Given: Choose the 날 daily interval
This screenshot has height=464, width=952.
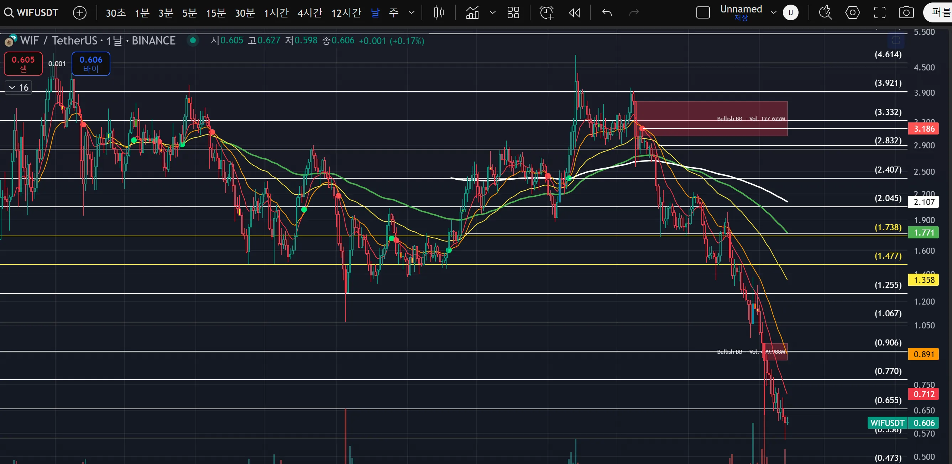Looking at the screenshot, I should 375,13.
